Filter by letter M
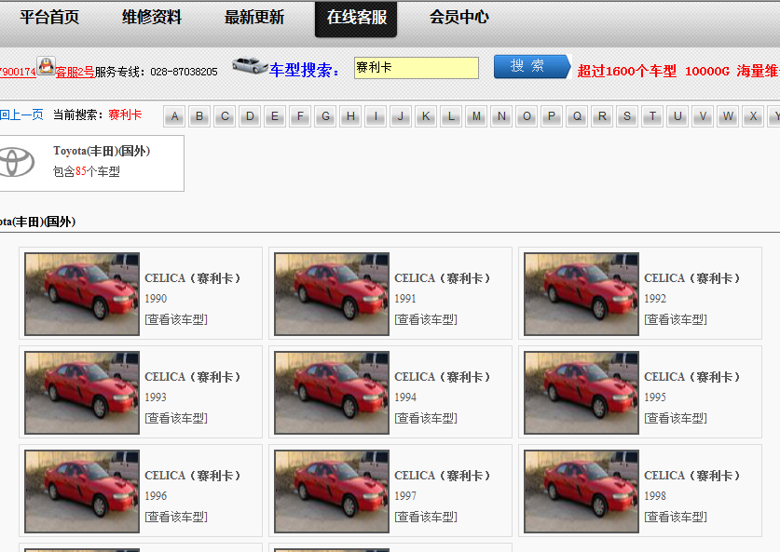The height and width of the screenshot is (552, 780). tap(476, 116)
